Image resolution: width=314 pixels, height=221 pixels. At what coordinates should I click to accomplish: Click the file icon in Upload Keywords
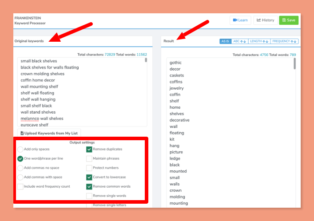click(22, 133)
